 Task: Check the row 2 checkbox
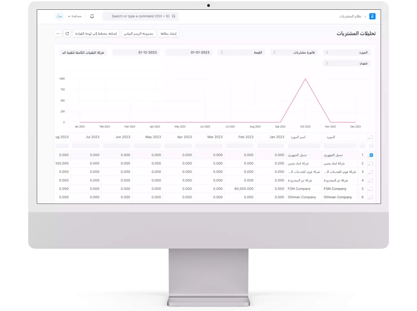point(371,163)
